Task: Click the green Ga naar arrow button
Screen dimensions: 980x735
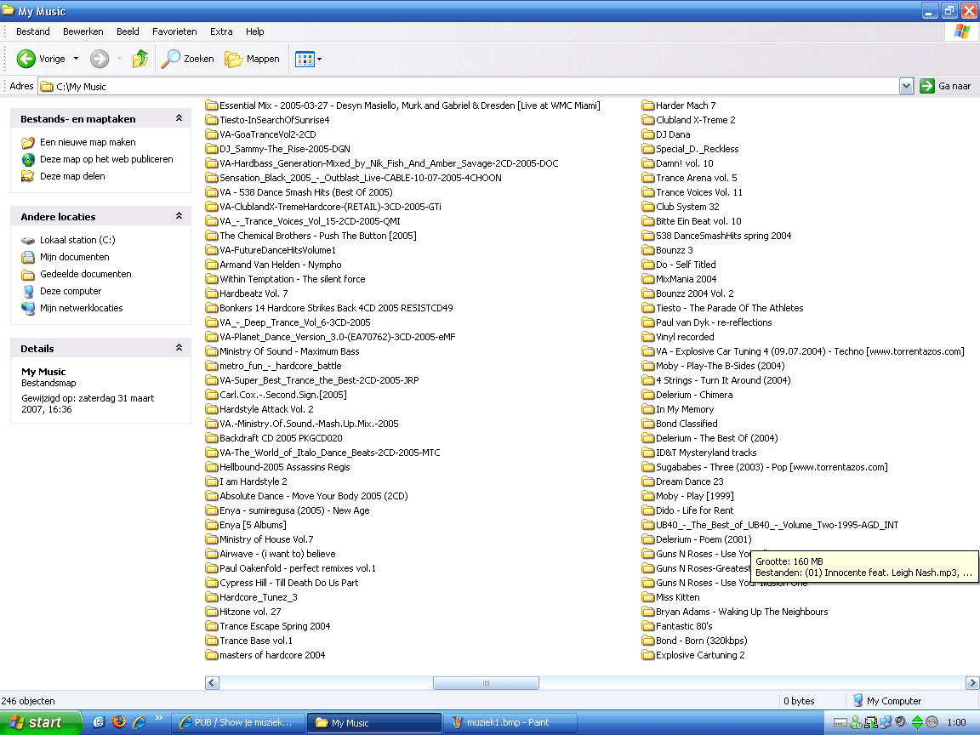Action: pos(927,86)
